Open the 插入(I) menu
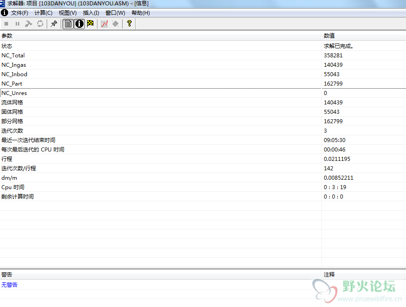 (91, 13)
